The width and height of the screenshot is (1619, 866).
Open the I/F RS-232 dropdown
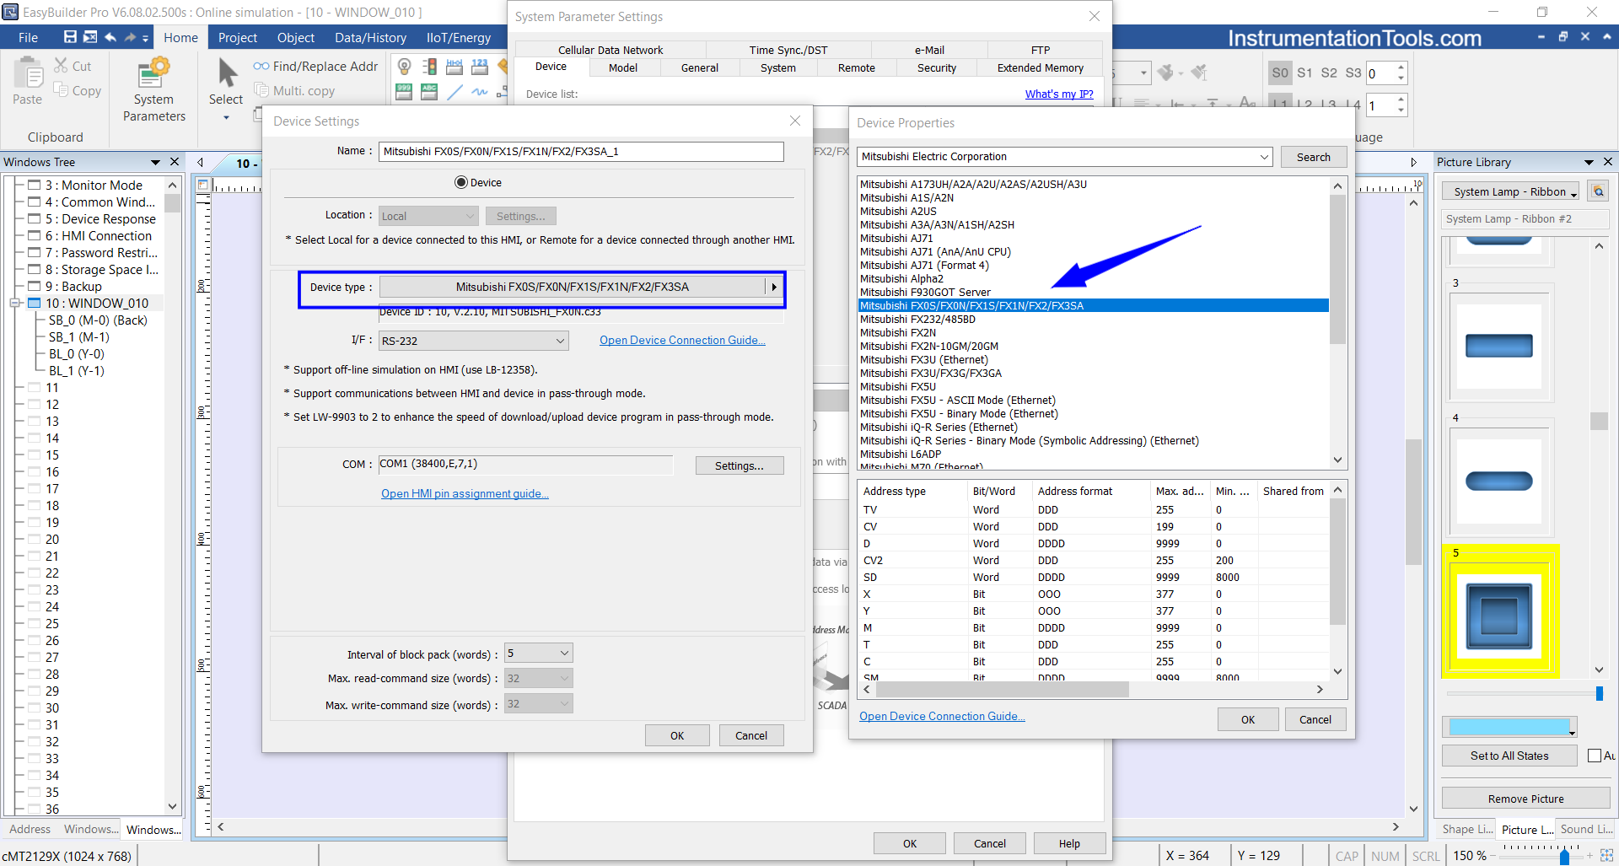coord(473,341)
